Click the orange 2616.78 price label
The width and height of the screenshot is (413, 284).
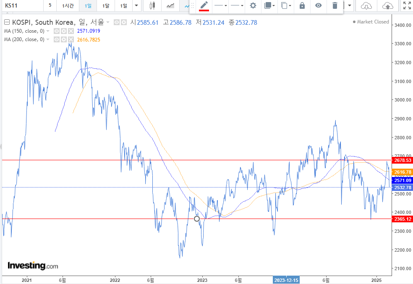point(403,172)
